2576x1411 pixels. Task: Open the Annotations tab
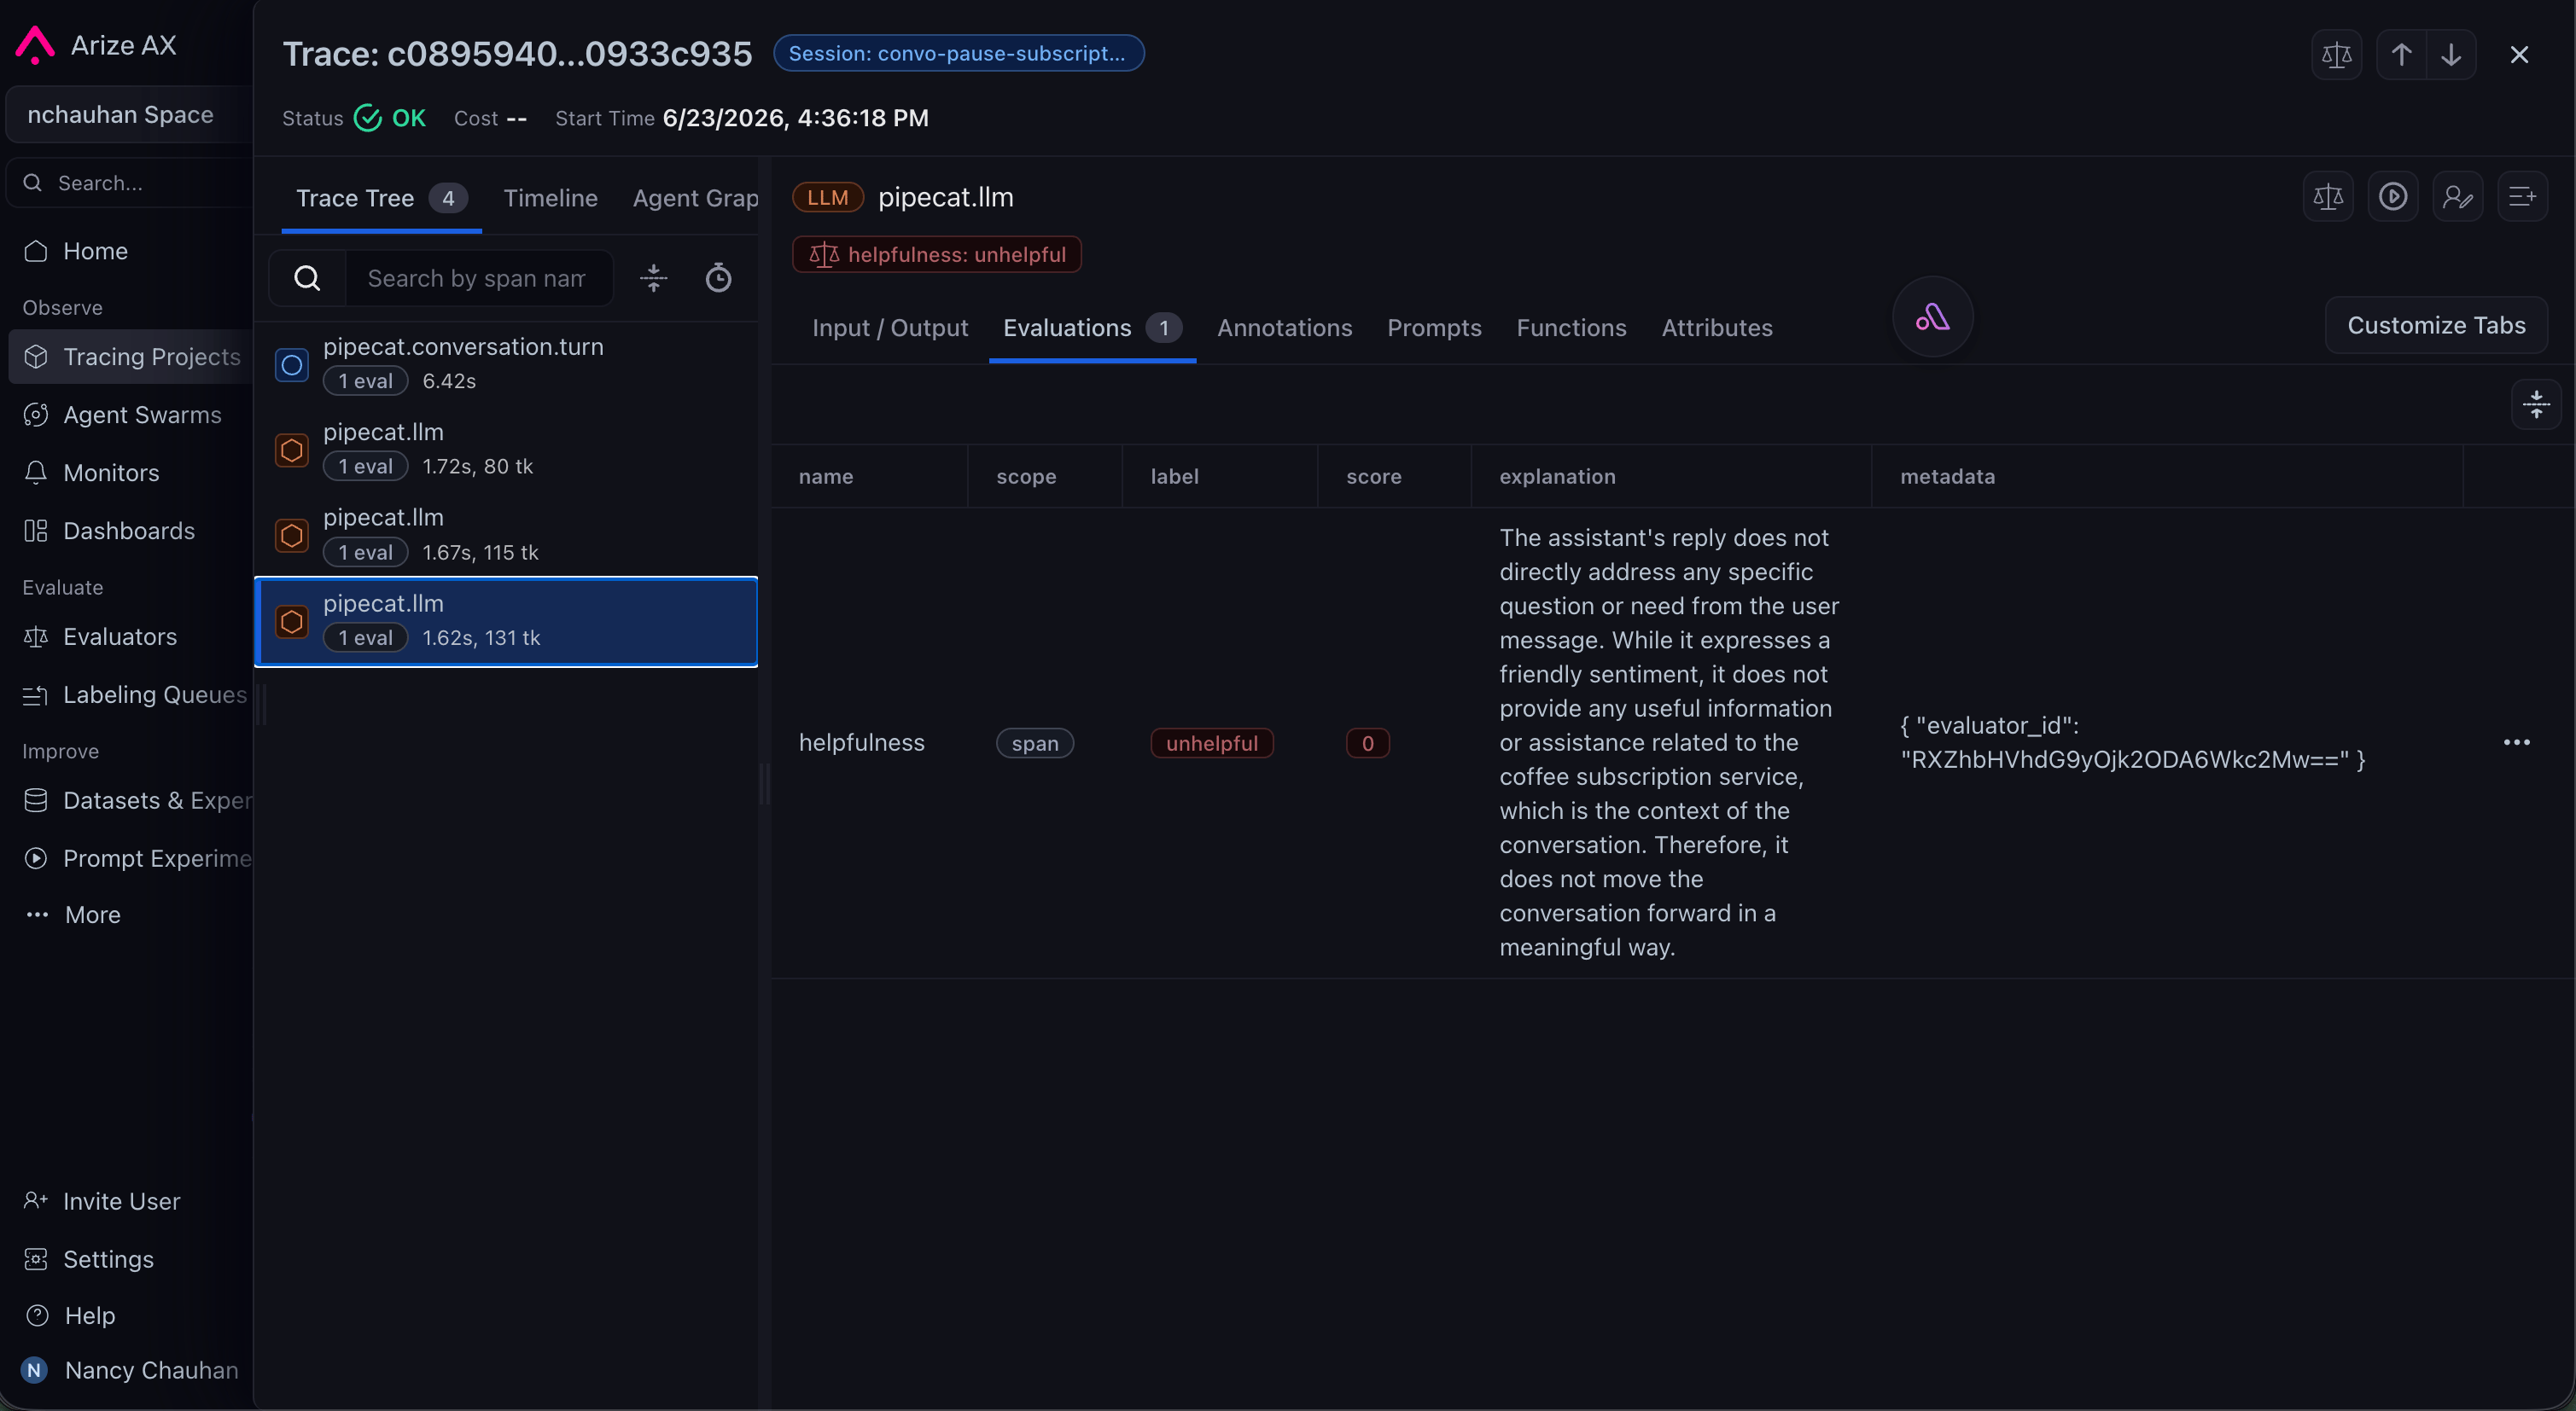pos(1284,328)
